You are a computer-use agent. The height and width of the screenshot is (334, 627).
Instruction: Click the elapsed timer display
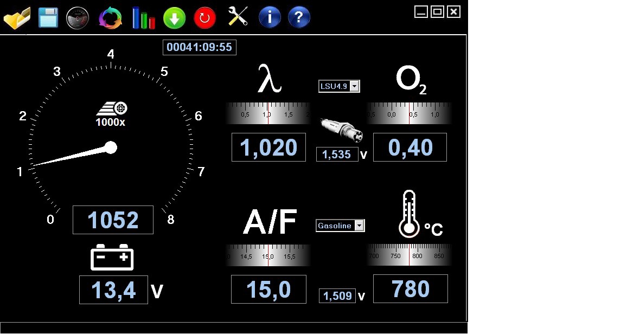point(199,48)
